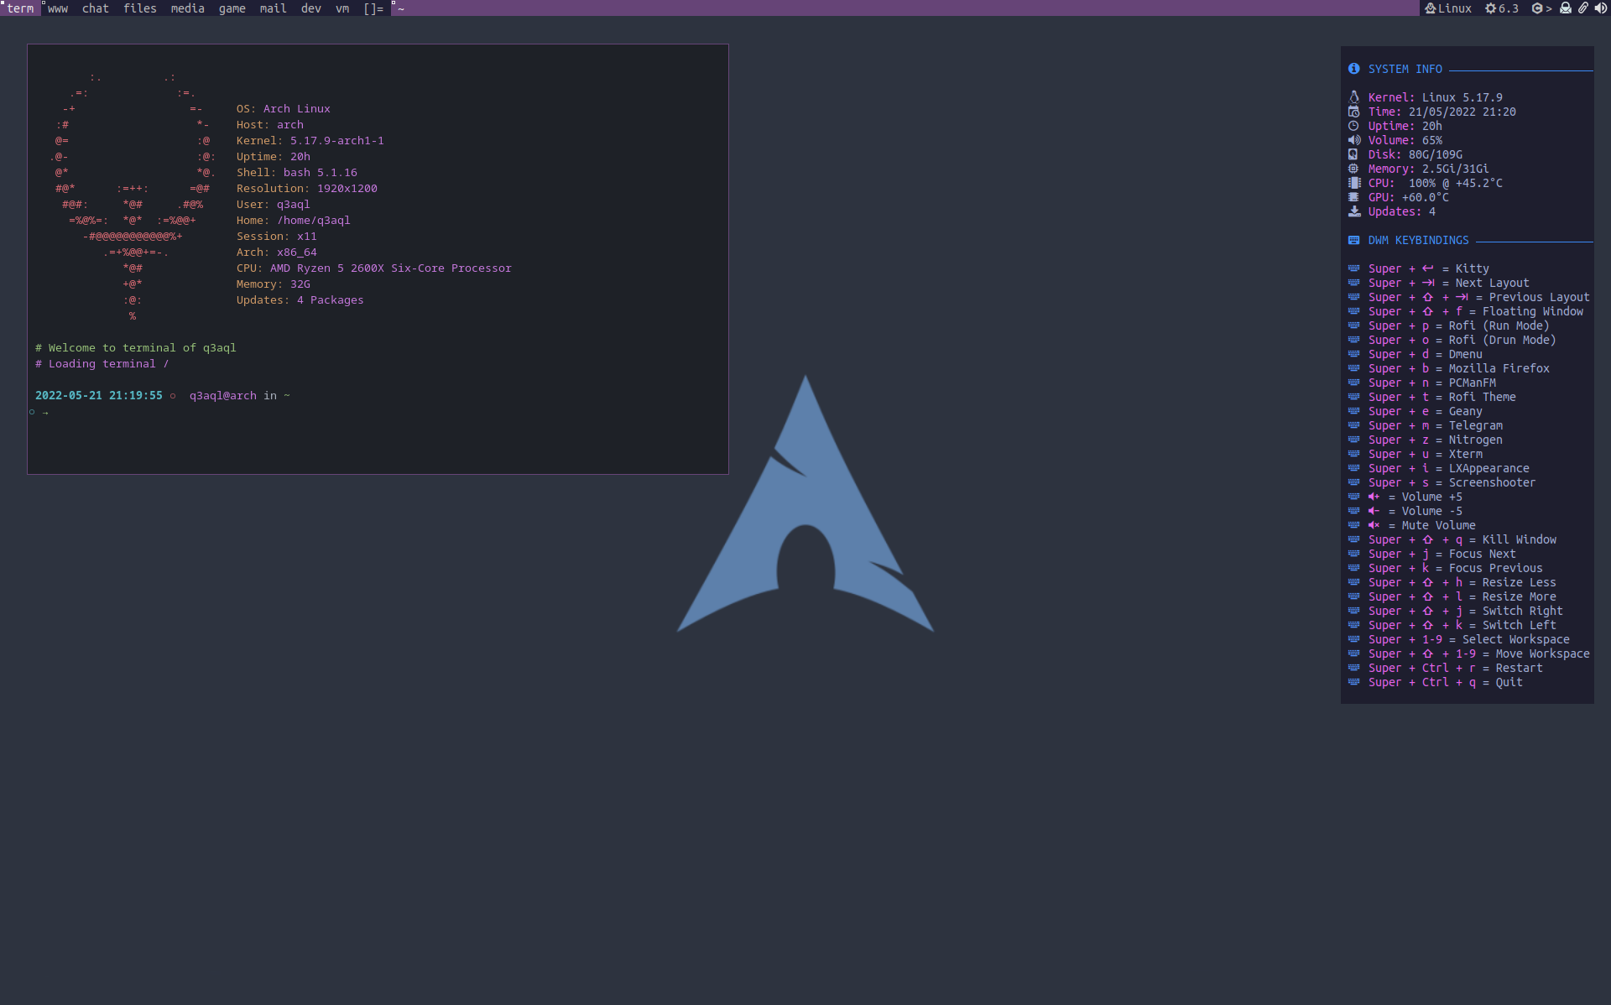
Task: Switch to the dev workspace tag
Action: coord(311,8)
